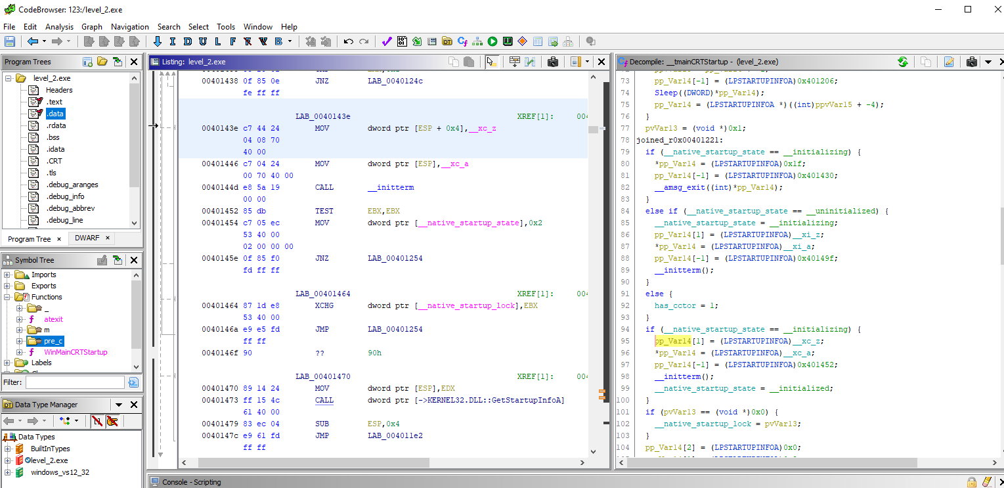Jump to next function with the F icon
Viewport: 1004px width, 488px height.
[232, 41]
